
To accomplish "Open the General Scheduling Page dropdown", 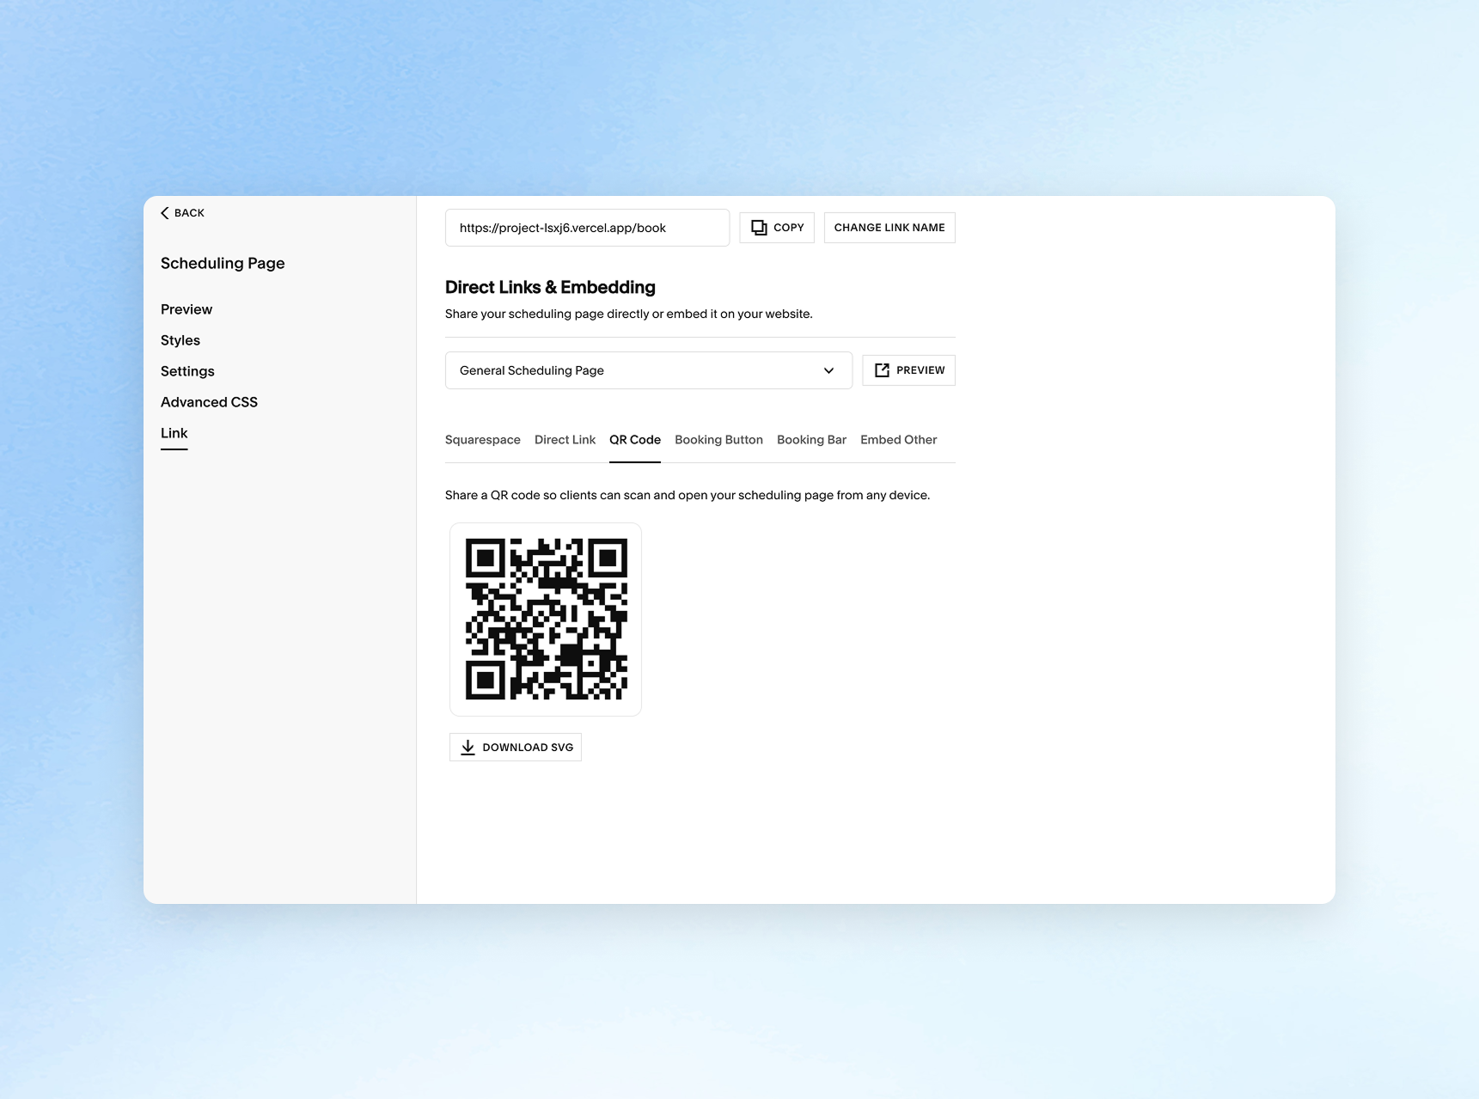I will (x=649, y=370).
